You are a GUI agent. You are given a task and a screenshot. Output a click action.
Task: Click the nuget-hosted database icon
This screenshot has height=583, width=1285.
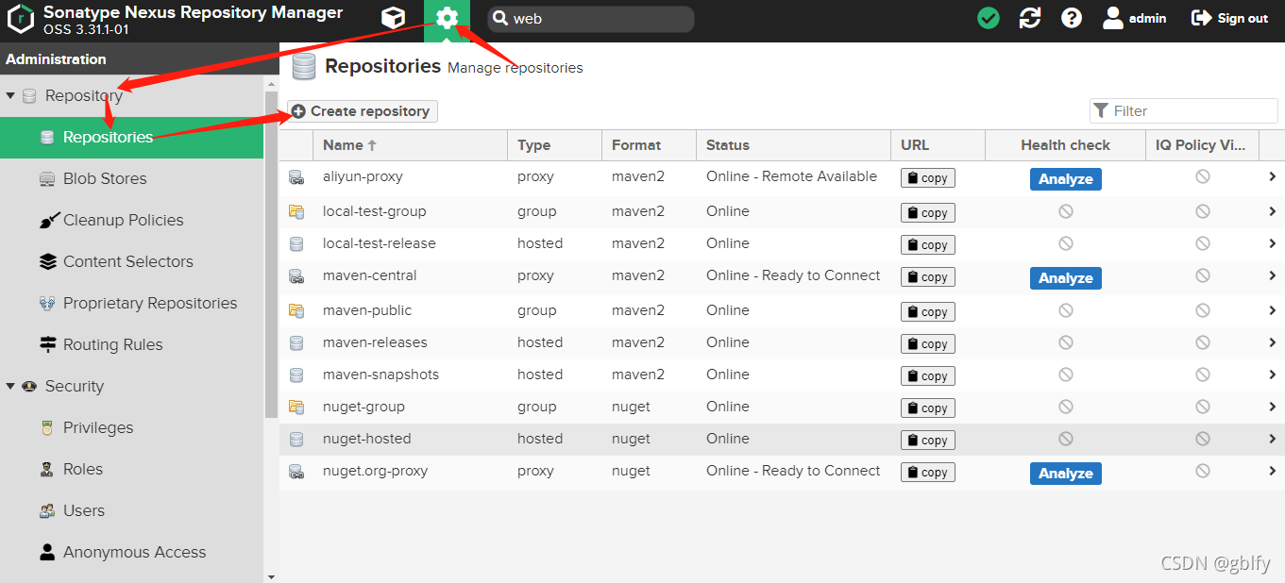(296, 440)
